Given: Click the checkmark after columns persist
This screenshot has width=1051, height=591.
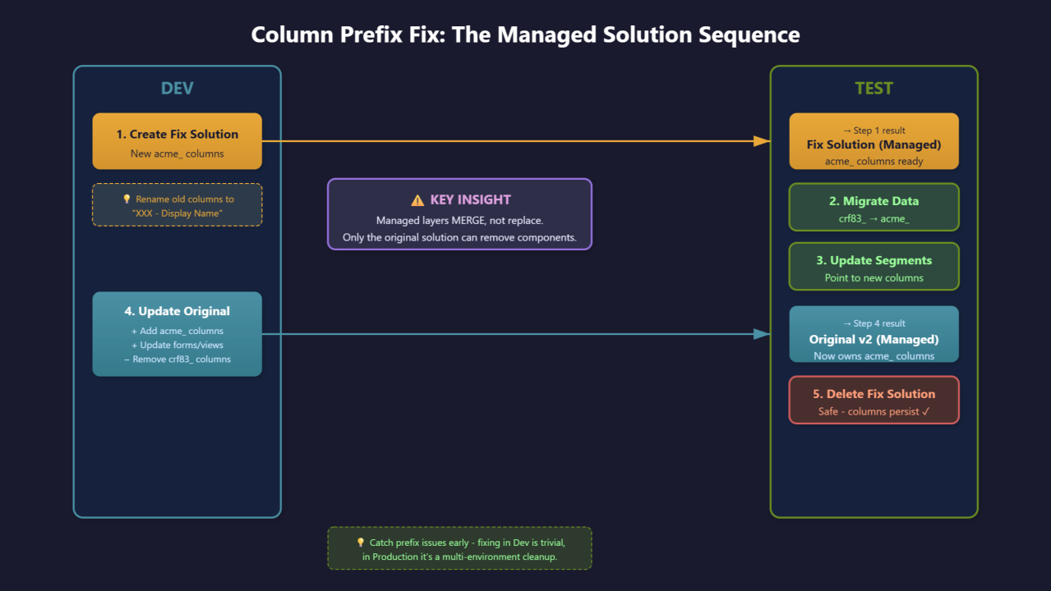Looking at the screenshot, I should coord(925,411).
